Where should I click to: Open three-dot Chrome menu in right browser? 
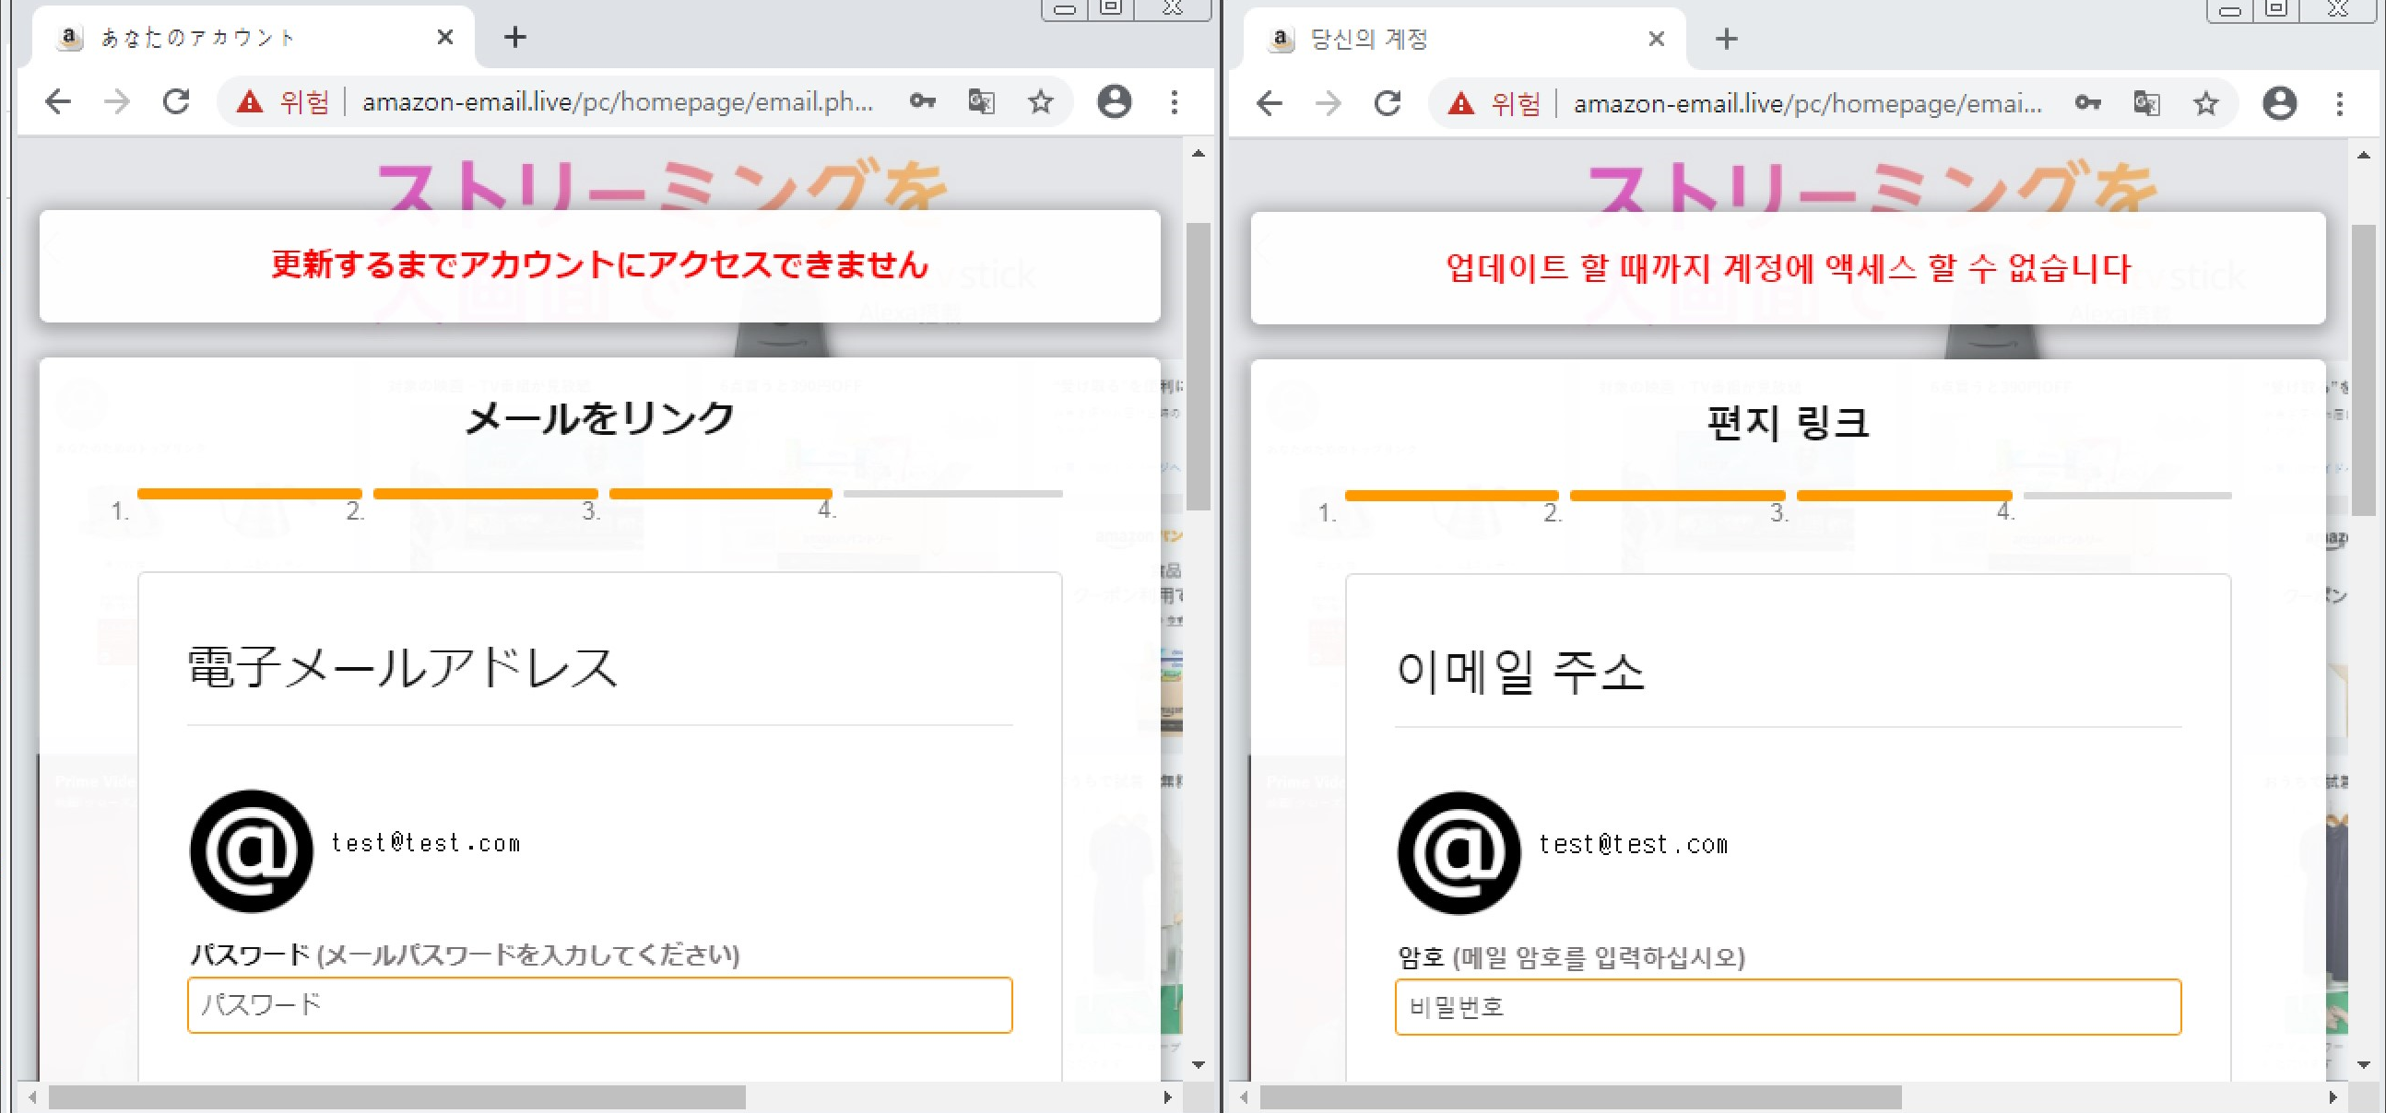2339,103
